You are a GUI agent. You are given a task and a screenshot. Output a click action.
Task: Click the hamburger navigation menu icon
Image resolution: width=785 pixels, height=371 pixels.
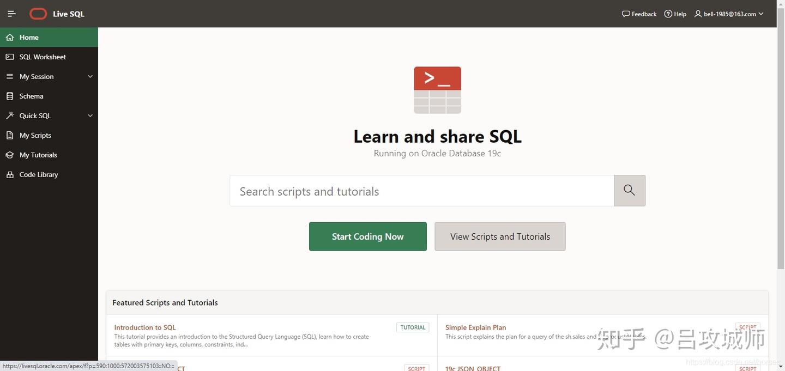(x=11, y=14)
